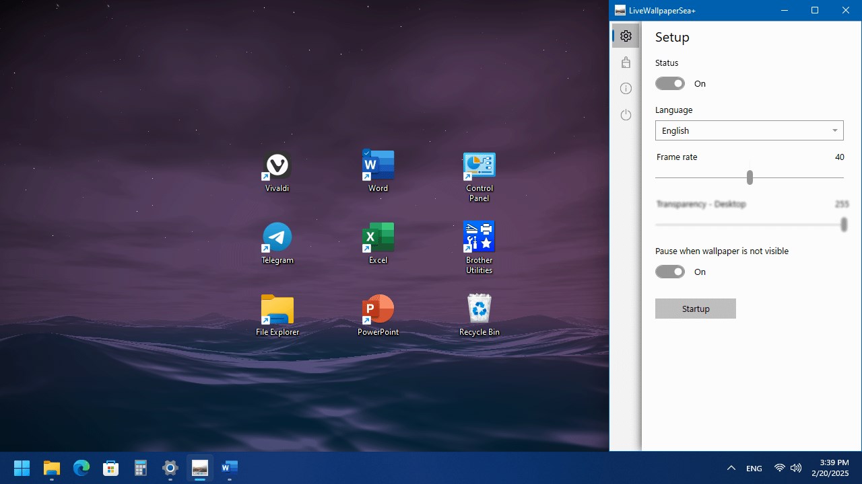Screen dimensions: 862x484
Task: Click the Transparency - Desktop slider handle
Action: [844, 225]
